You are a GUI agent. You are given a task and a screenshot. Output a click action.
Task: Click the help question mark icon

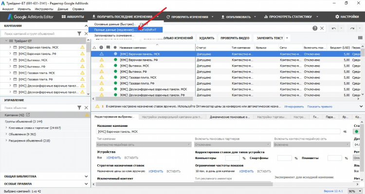315,28
